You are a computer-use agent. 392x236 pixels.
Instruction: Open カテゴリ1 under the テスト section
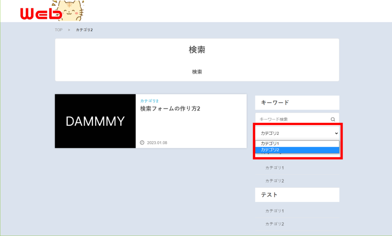(274, 211)
